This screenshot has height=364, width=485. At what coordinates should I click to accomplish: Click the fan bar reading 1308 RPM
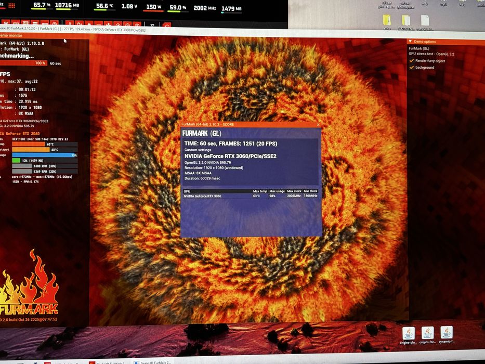[x=45, y=166]
